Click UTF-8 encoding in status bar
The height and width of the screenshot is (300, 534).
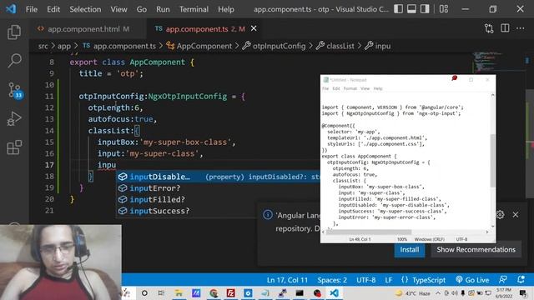point(365,280)
